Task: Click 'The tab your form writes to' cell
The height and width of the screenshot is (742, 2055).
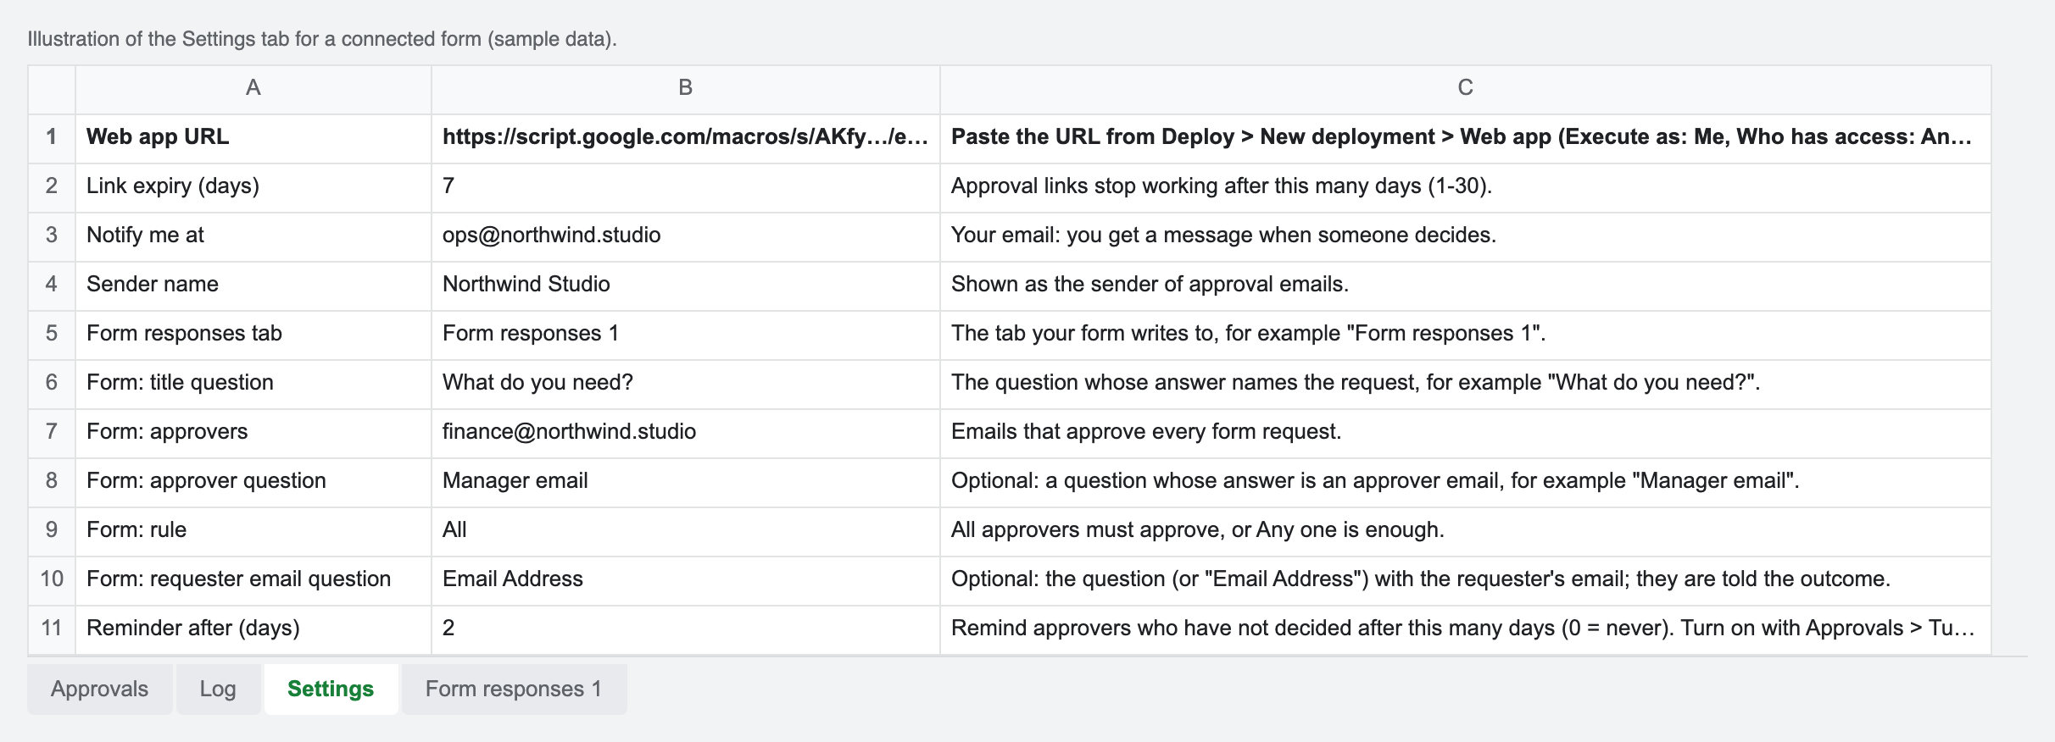Action: pos(1466,335)
